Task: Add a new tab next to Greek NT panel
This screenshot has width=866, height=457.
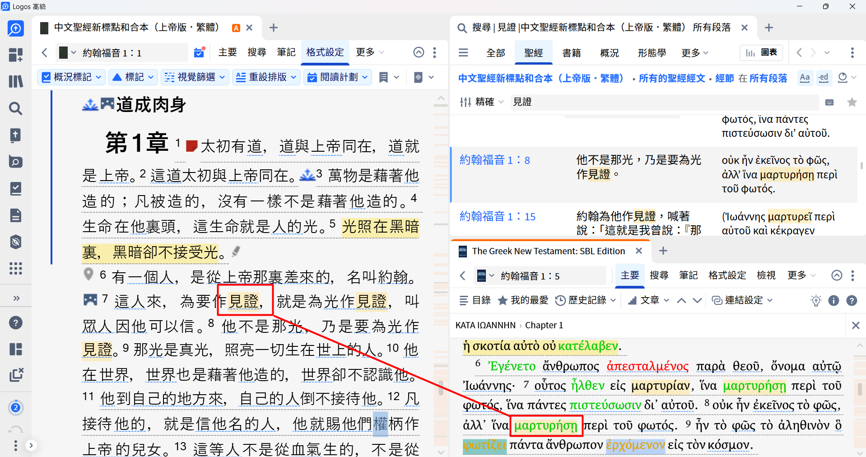Action: coord(663,251)
